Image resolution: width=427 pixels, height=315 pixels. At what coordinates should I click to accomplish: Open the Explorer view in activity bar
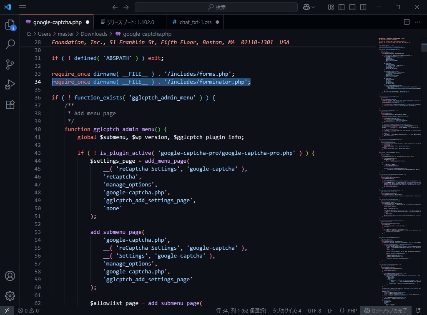[x=10, y=25]
